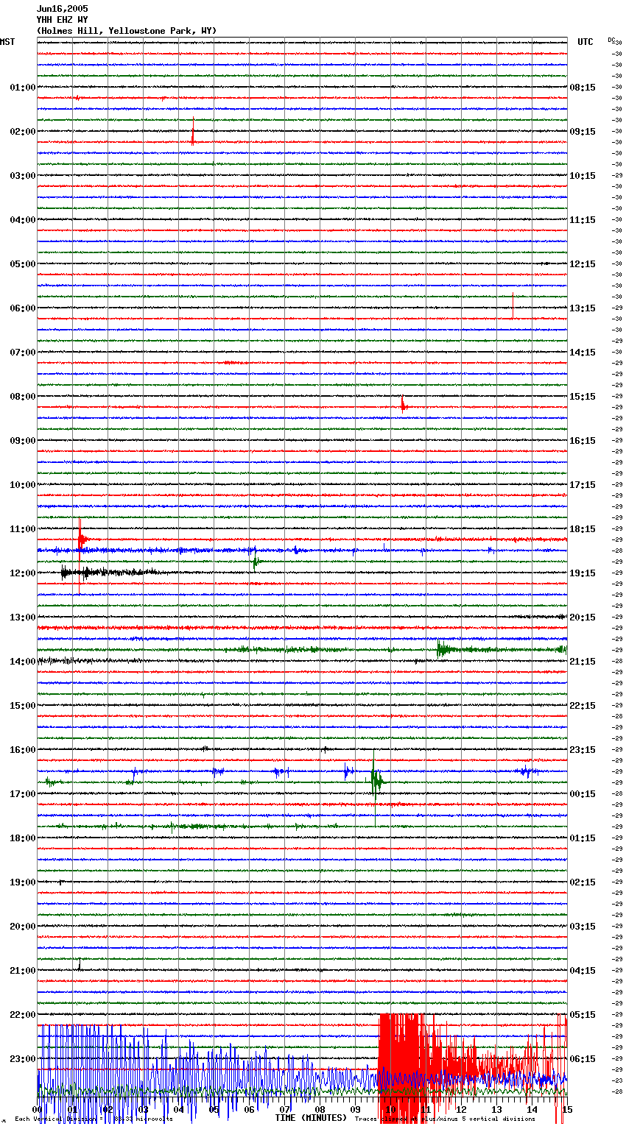This screenshot has width=626, height=1129.
Task: Click the Holmes Hill, Yellowstone Park location title
Action: pos(127,31)
